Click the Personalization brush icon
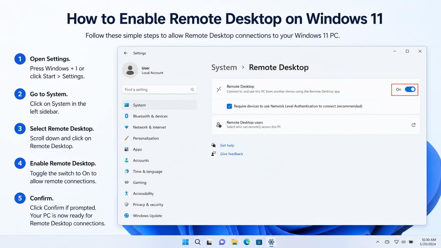The height and width of the screenshot is (248, 441). tap(127, 138)
